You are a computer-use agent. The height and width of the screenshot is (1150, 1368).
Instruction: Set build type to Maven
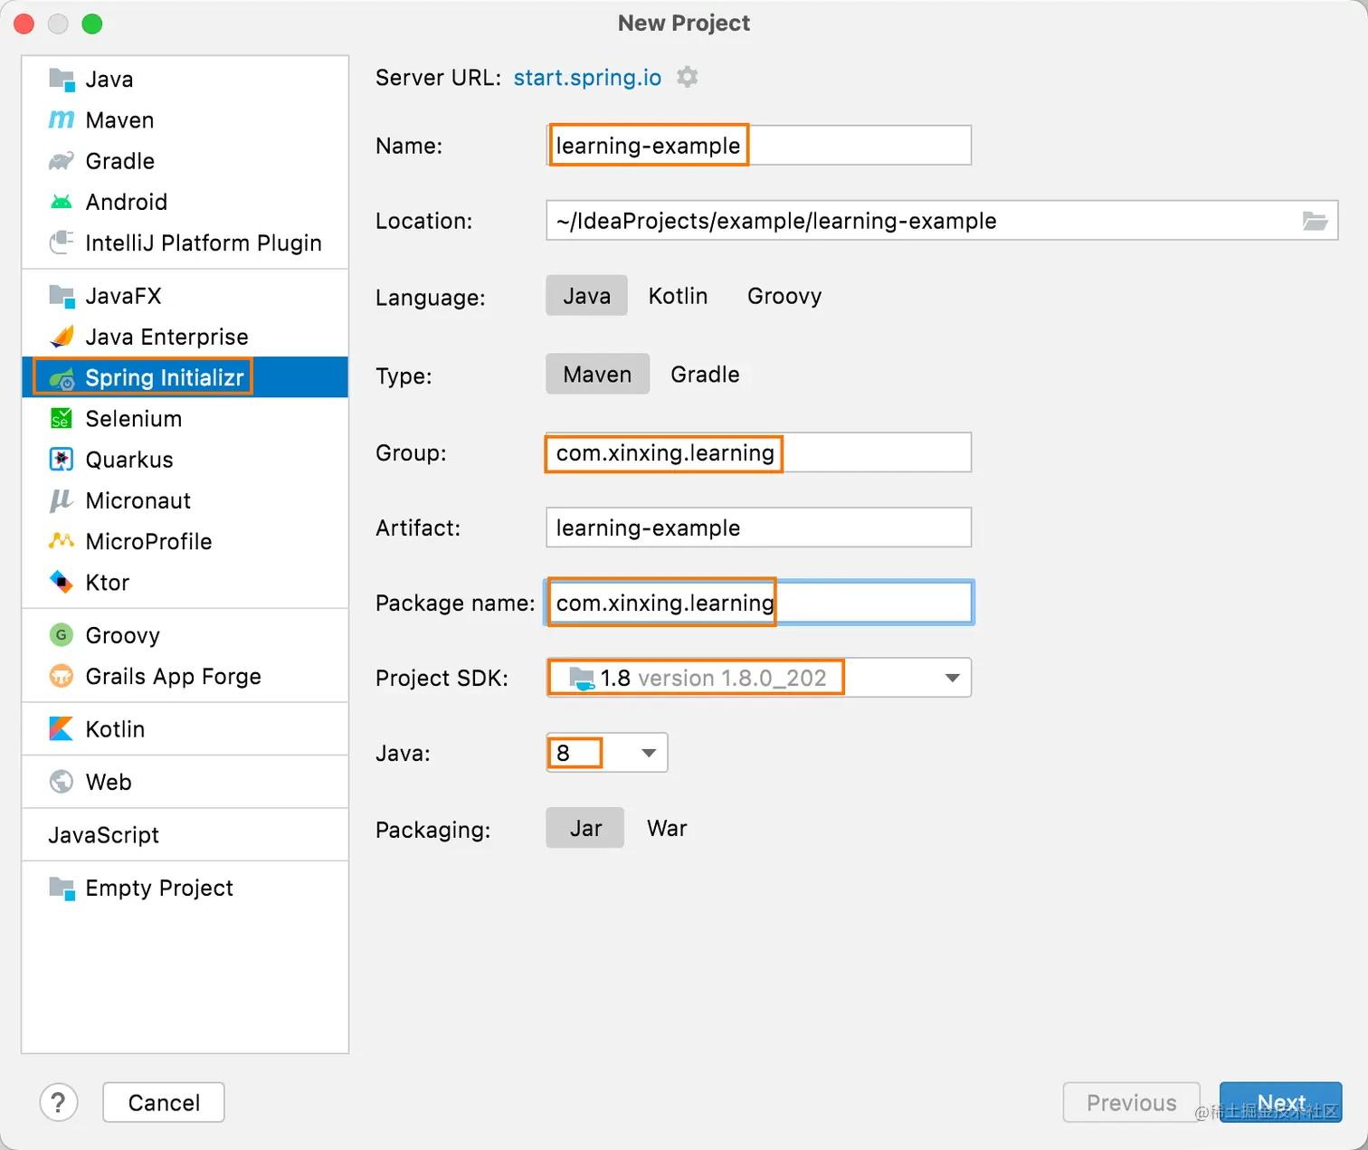(x=597, y=375)
